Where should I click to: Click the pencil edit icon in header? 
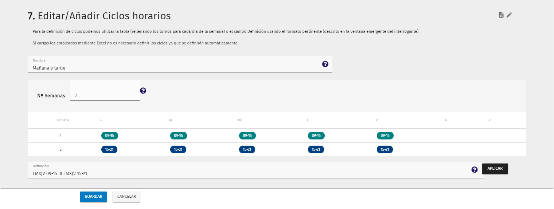(x=509, y=15)
